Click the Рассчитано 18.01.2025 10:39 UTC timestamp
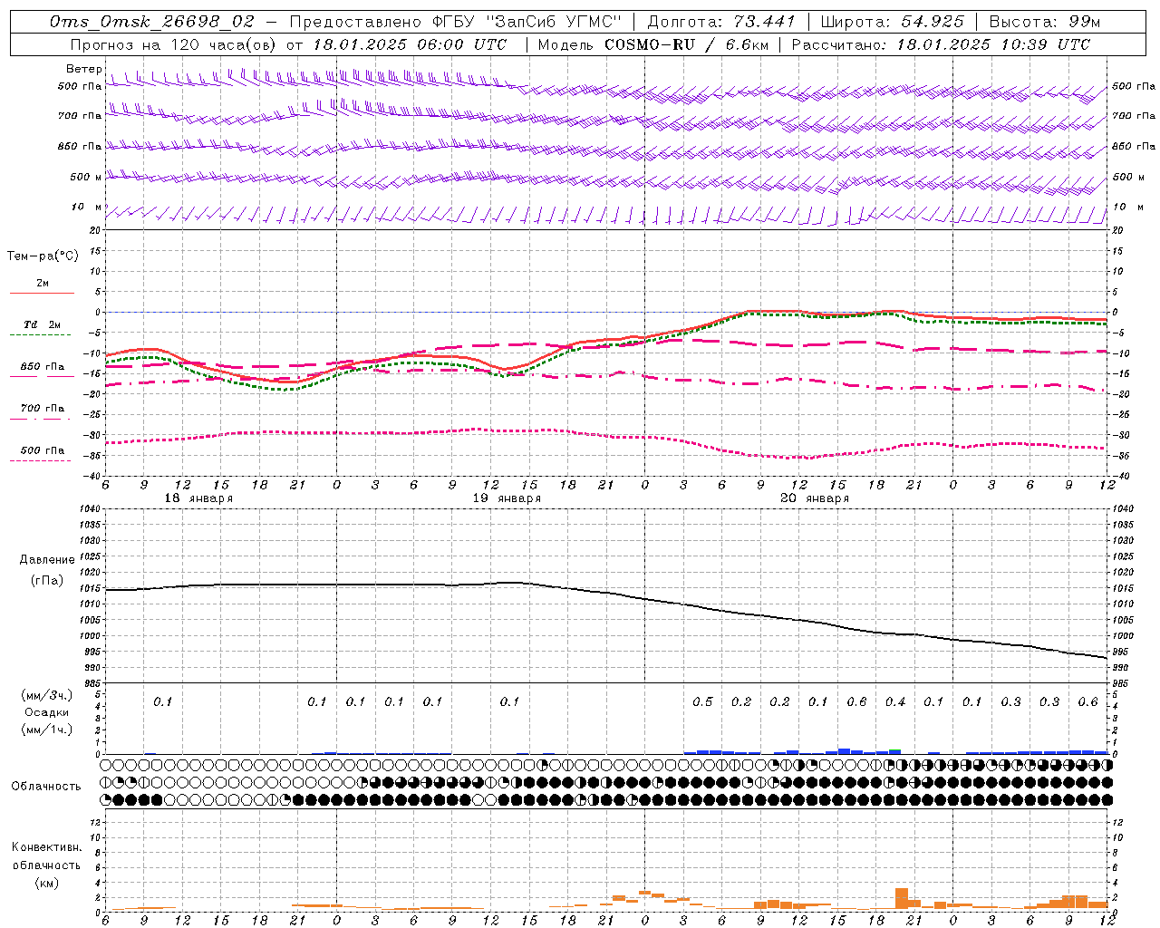This screenshot has width=1160, height=928. pyautogui.click(x=941, y=44)
